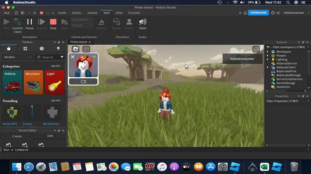The height and width of the screenshot is (174, 311).
Task: Select the Noob NPC model
Action: (x=12, y=115)
